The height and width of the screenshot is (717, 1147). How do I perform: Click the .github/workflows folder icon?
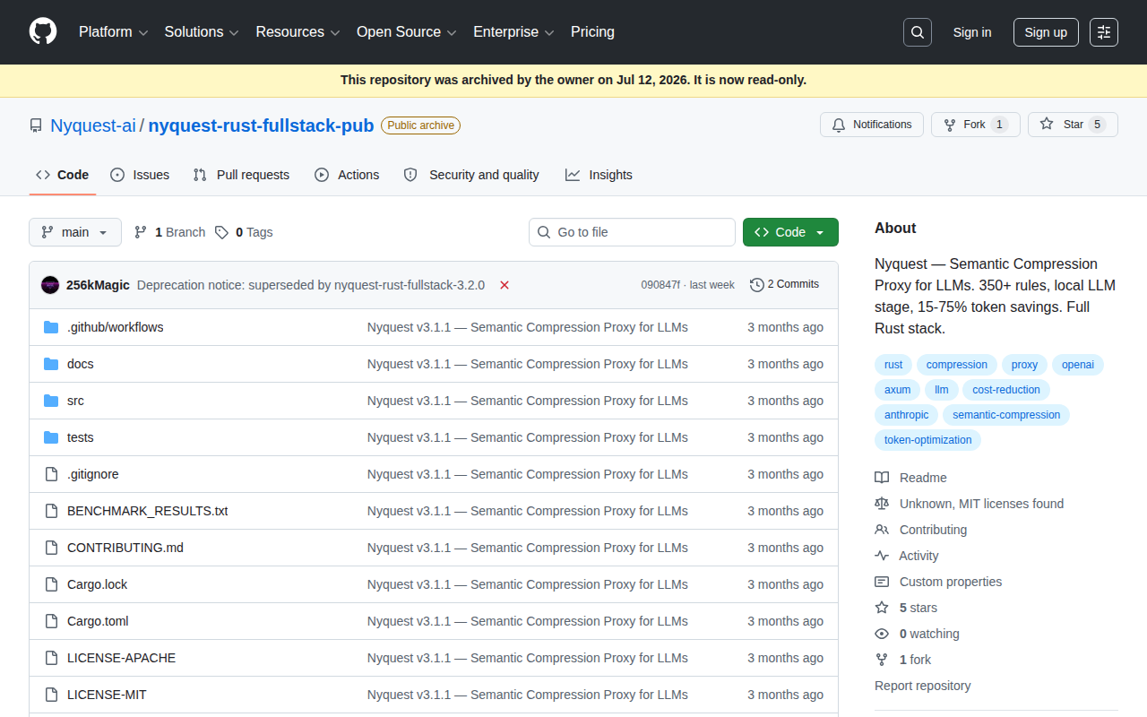pyautogui.click(x=51, y=327)
